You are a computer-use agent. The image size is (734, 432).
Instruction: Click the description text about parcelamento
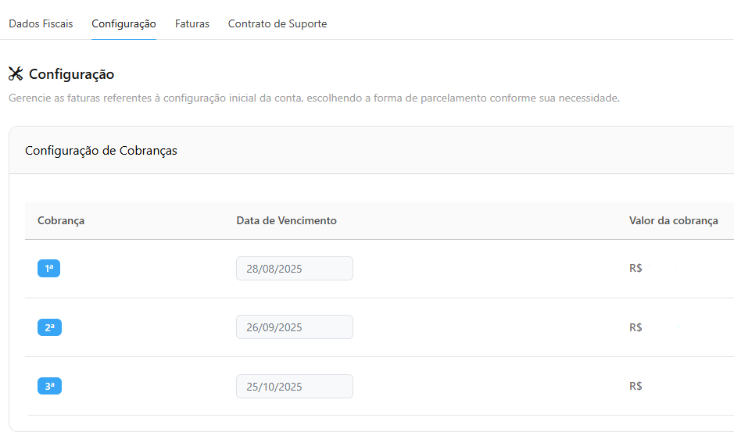[313, 98]
